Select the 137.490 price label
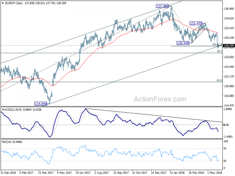The image size is (235, 176). coord(162,6)
